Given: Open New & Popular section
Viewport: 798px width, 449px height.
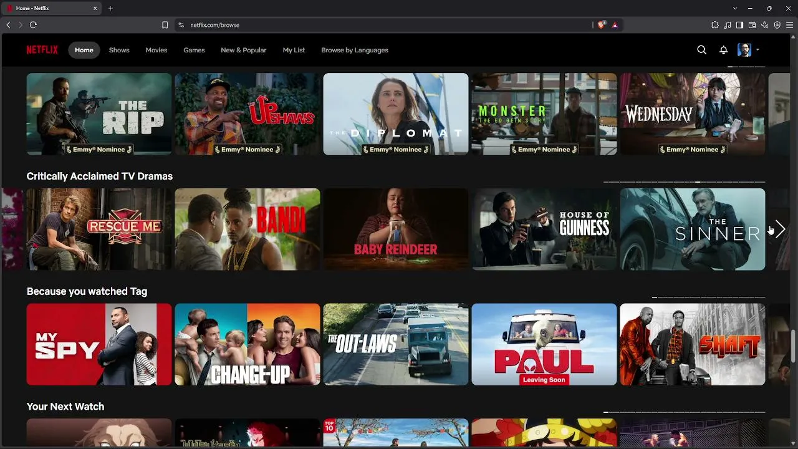Looking at the screenshot, I should 243,50.
